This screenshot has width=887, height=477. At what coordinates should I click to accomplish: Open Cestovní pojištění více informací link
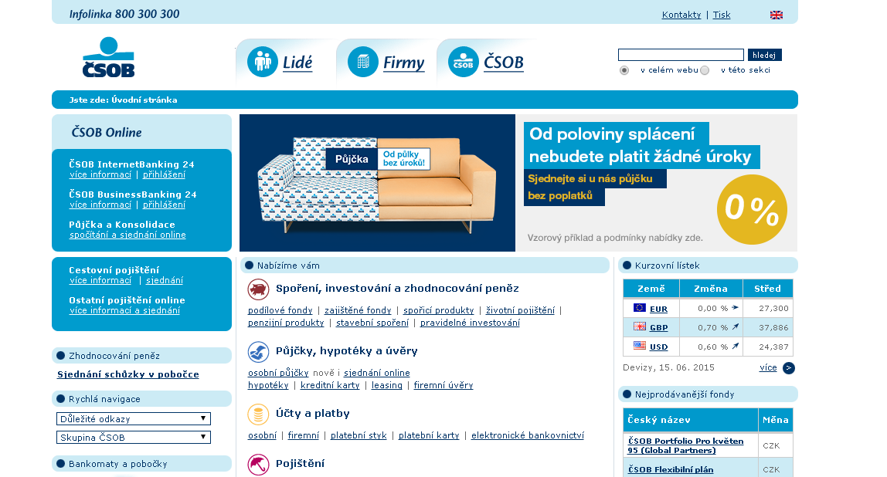[x=100, y=280]
